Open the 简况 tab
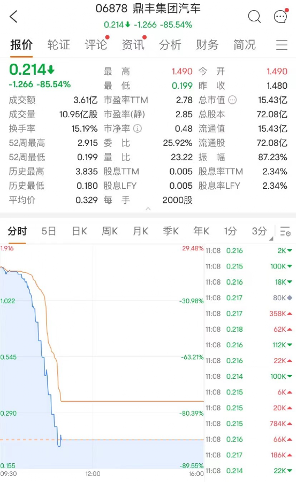The image size is (296, 482). point(245,45)
